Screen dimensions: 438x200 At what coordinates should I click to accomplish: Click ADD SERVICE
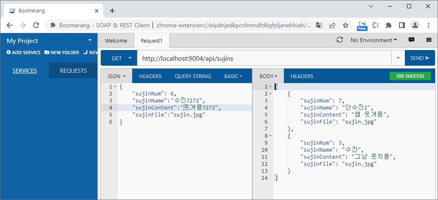click(24, 52)
